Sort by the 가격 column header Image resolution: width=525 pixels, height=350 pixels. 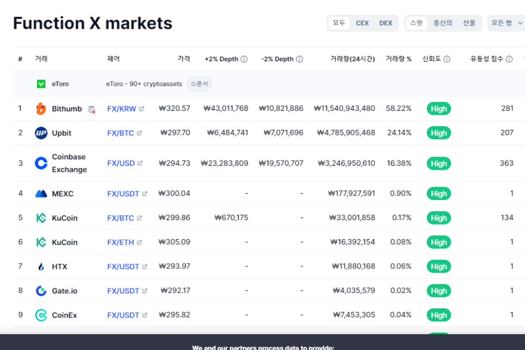point(184,59)
